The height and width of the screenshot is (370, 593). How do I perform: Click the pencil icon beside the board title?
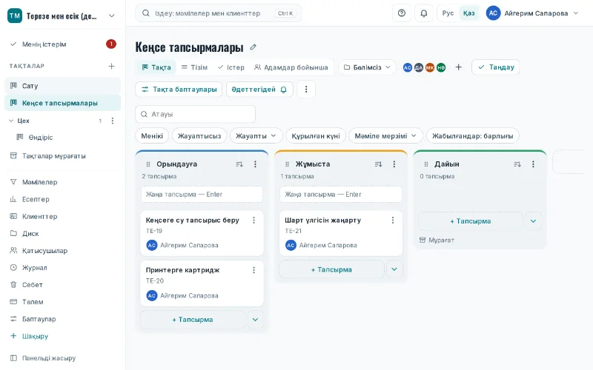click(x=253, y=47)
